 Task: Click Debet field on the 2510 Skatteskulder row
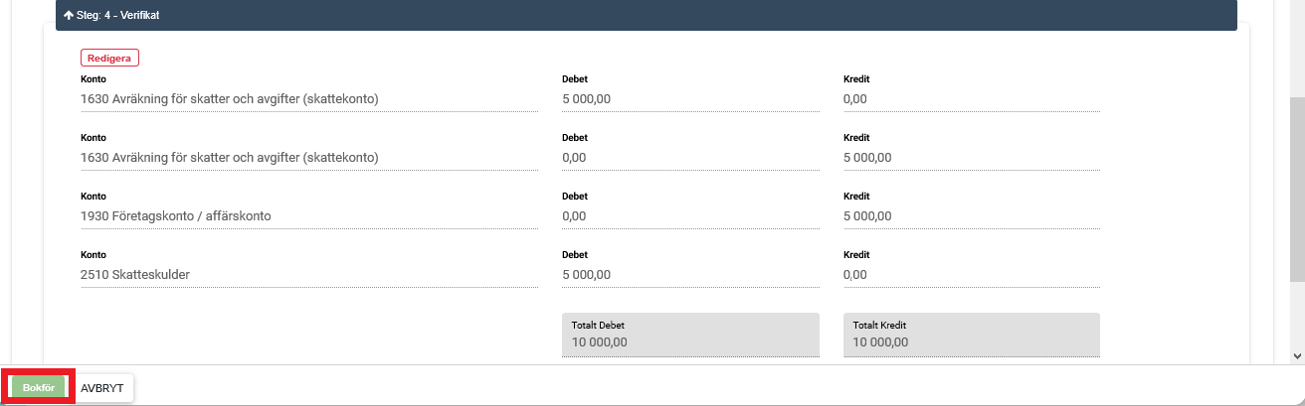(x=690, y=275)
